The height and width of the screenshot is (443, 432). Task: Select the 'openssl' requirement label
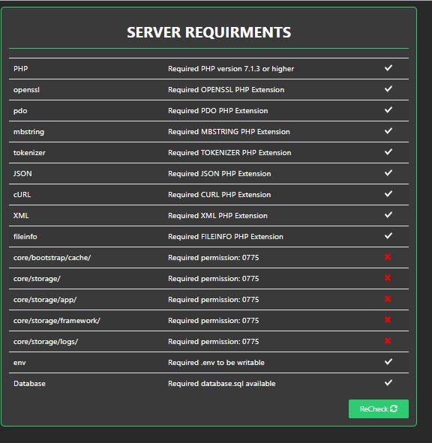(x=26, y=90)
